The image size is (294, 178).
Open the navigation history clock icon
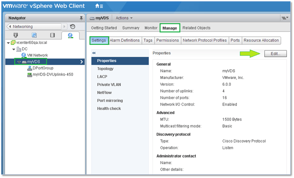point(72,27)
